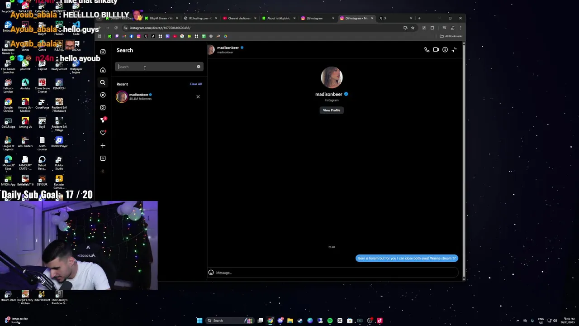Open CurseForge desktop shortcut
The image size is (579, 326).
(x=42, y=103)
